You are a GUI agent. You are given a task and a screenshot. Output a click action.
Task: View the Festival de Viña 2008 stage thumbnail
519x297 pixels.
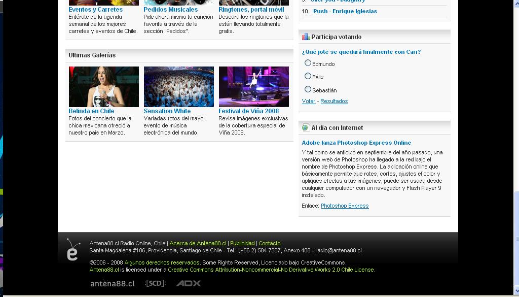[254, 87]
